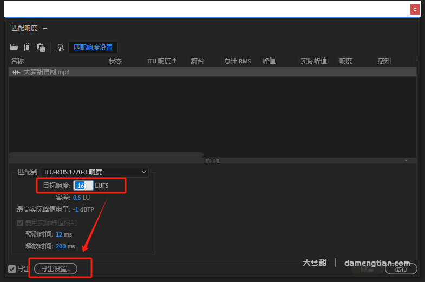The width and height of the screenshot is (425, 282).
Task: Click the 名称 column header
Action: click(x=17, y=61)
